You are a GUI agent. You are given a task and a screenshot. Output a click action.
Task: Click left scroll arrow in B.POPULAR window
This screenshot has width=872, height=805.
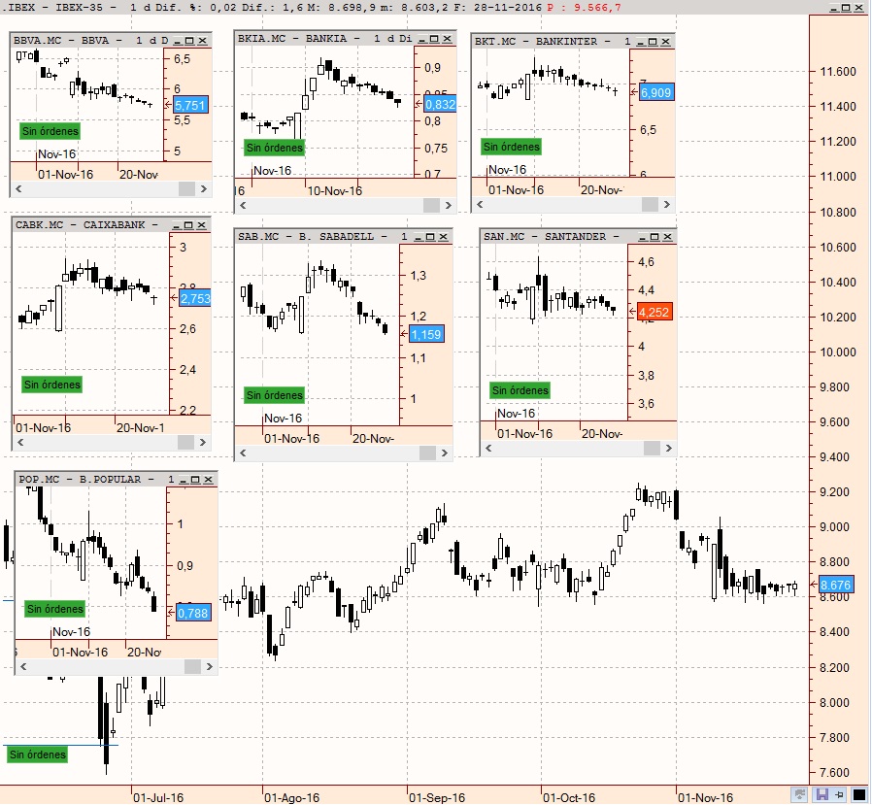[22, 666]
